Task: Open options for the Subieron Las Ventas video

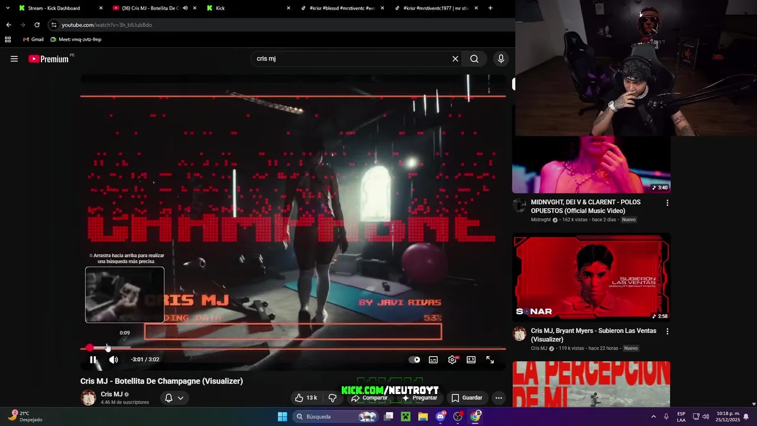Action: tap(667, 331)
